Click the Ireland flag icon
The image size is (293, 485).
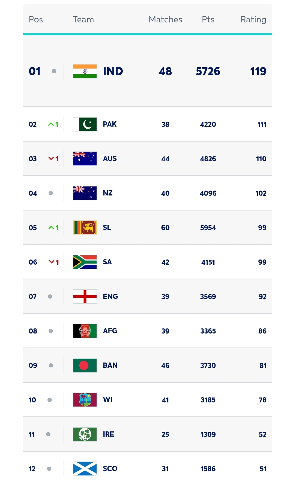pyautogui.click(x=85, y=434)
